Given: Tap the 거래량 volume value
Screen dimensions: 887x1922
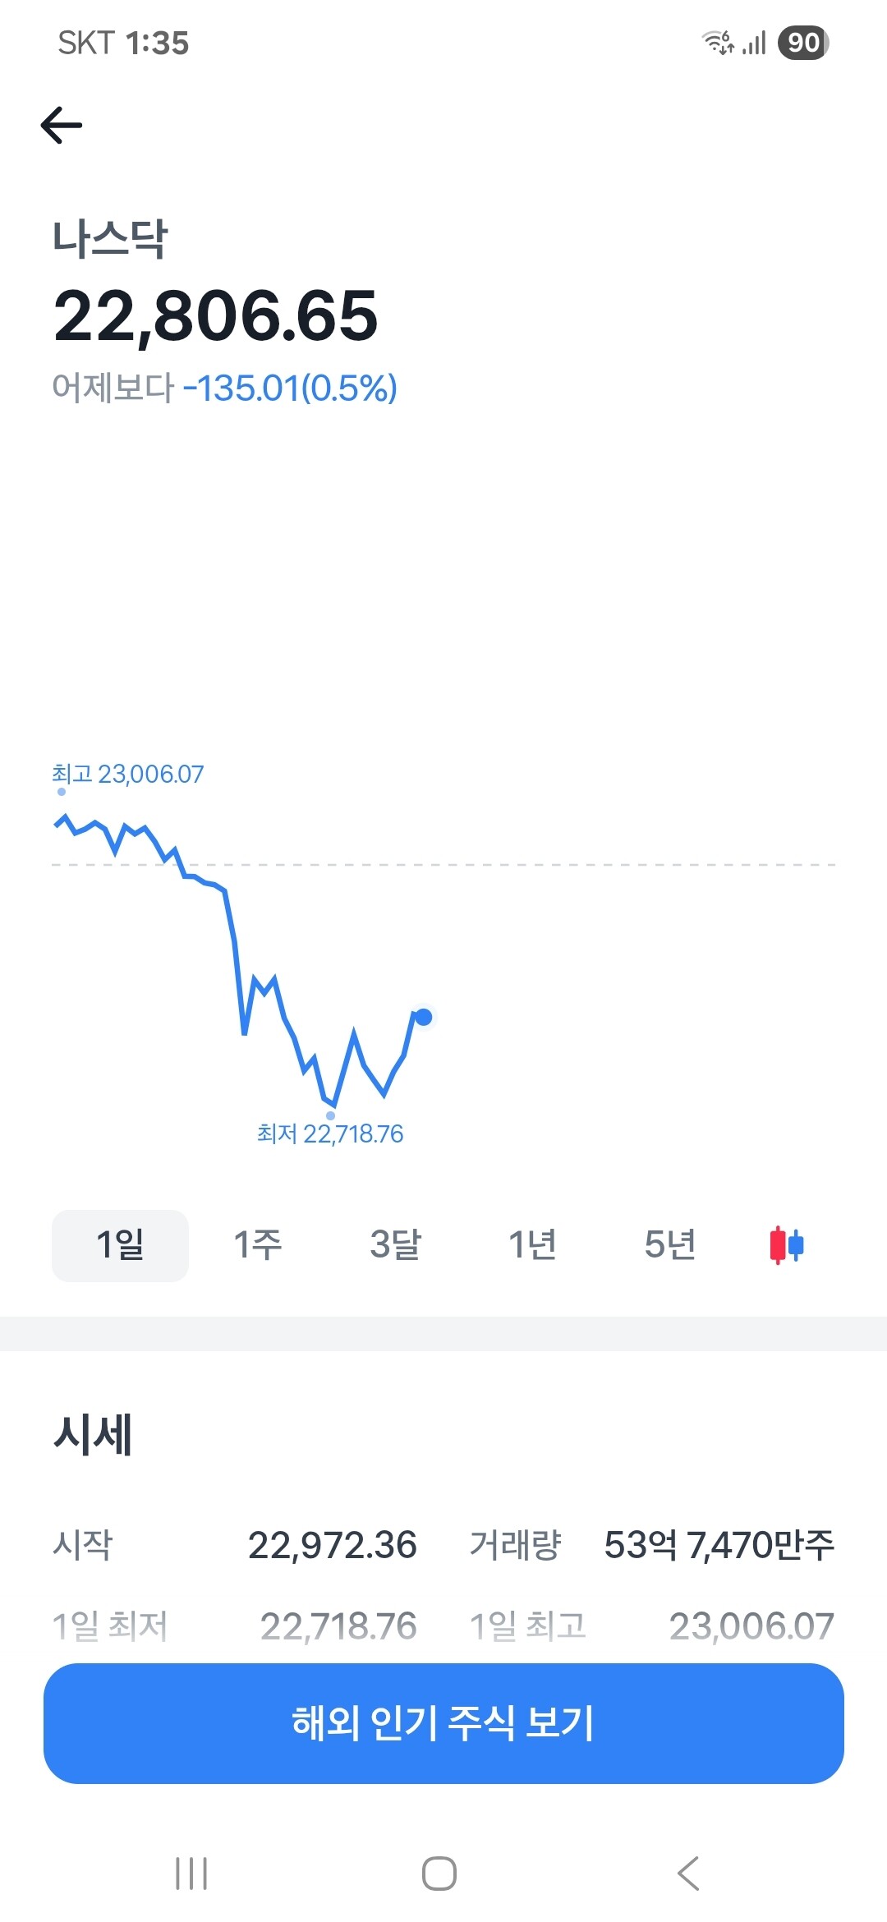Looking at the screenshot, I should pos(719,1545).
